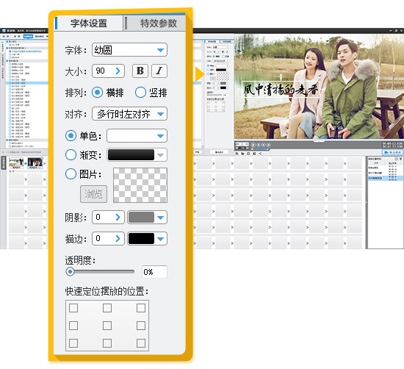The image size is (404, 369).
Task: Switch to the 特效参数 tab
Action: (158, 24)
